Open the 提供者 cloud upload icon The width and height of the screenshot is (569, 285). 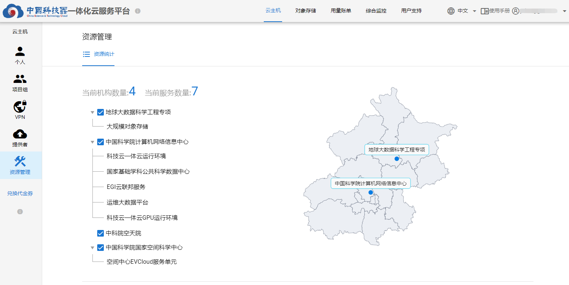click(20, 134)
